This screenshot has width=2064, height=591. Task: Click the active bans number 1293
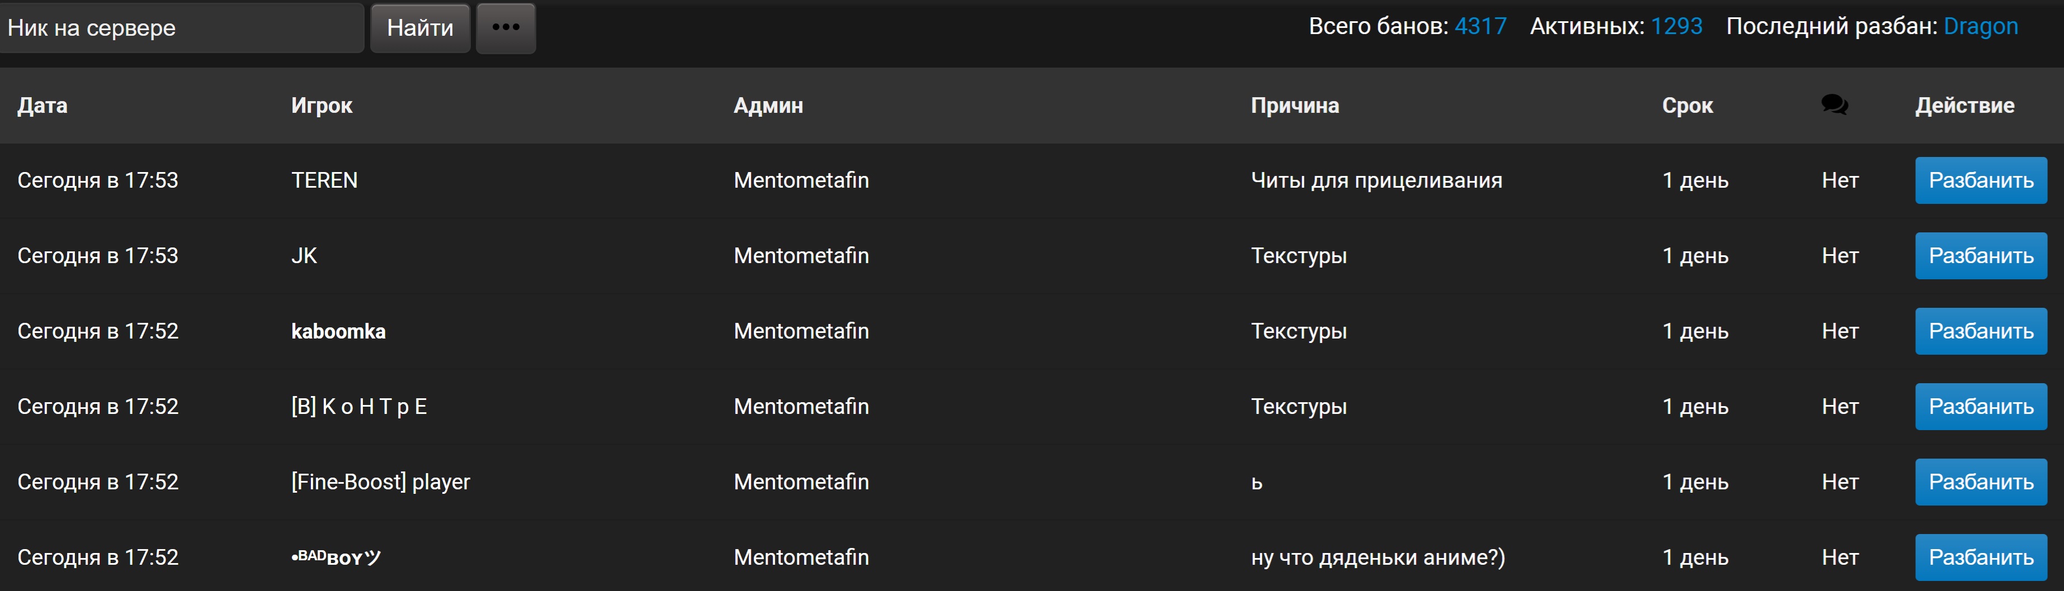point(1676,26)
